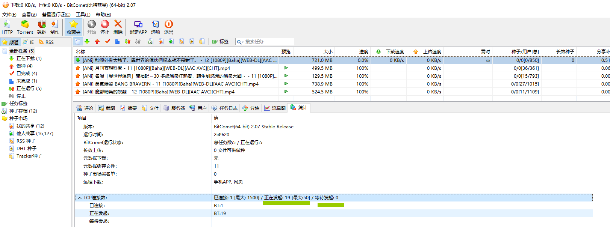Screen dimensions: 610x227
Task: Filter completed tasks with red checkmark icon
Action: click(107, 42)
